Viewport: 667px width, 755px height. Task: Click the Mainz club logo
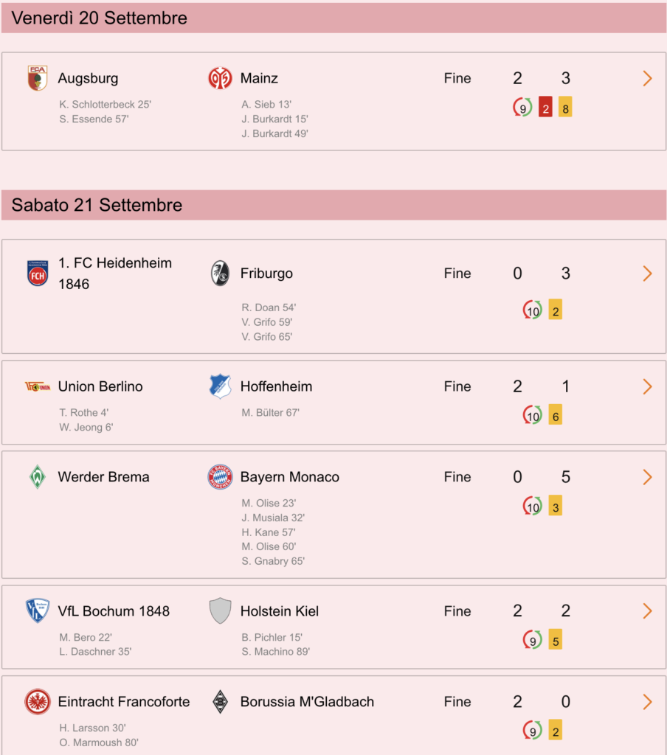tap(220, 78)
